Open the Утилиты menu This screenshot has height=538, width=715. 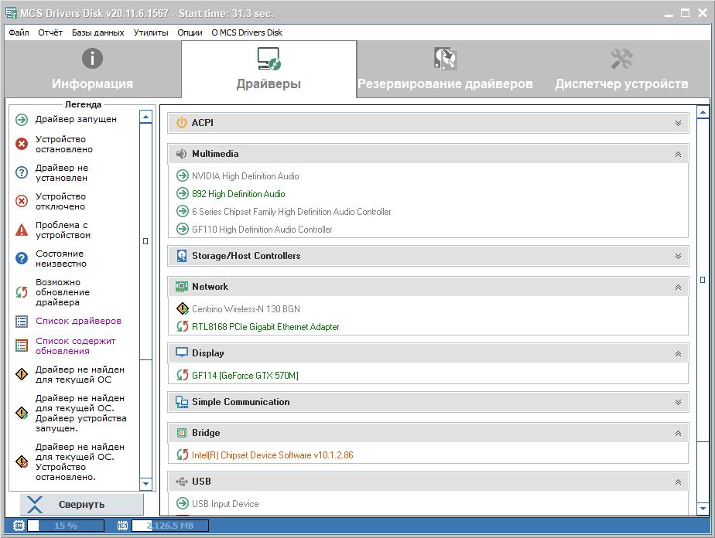click(x=150, y=32)
